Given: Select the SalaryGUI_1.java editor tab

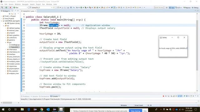Looking at the screenshot, I should [28, 11].
